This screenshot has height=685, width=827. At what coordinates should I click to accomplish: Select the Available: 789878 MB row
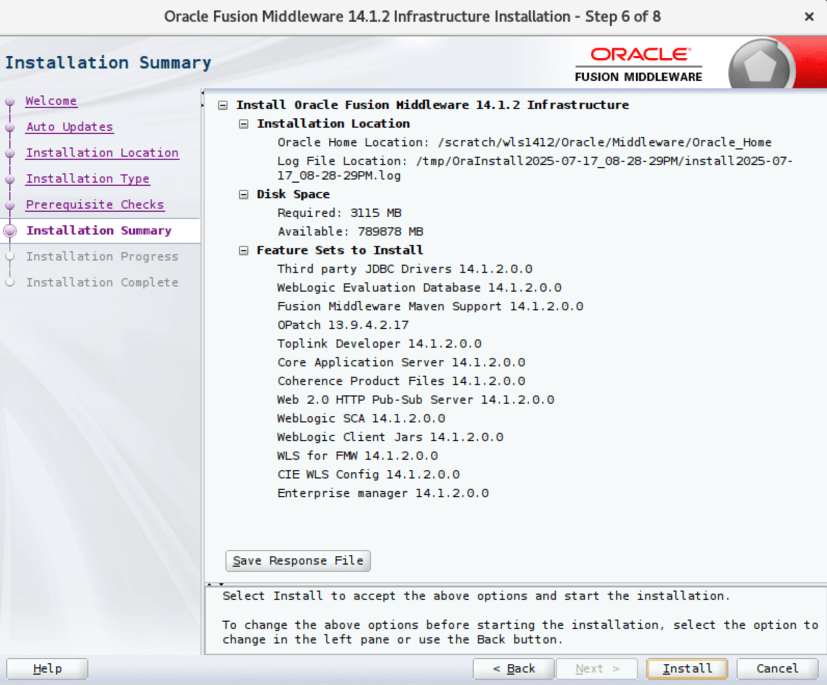pyautogui.click(x=350, y=232)
